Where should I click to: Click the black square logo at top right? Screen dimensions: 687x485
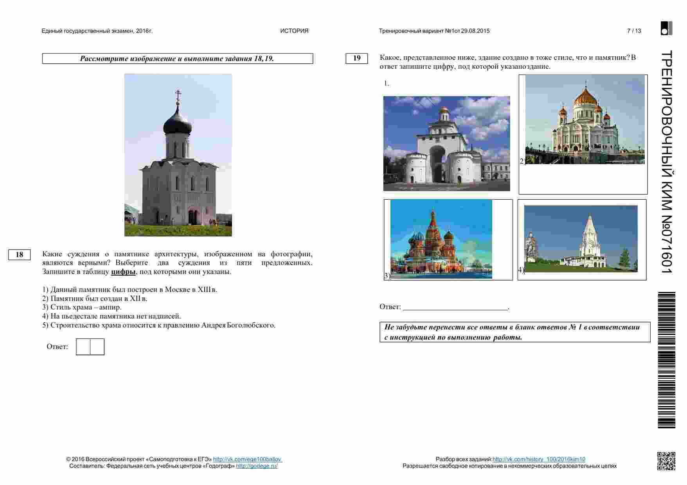tap(666, 28)
